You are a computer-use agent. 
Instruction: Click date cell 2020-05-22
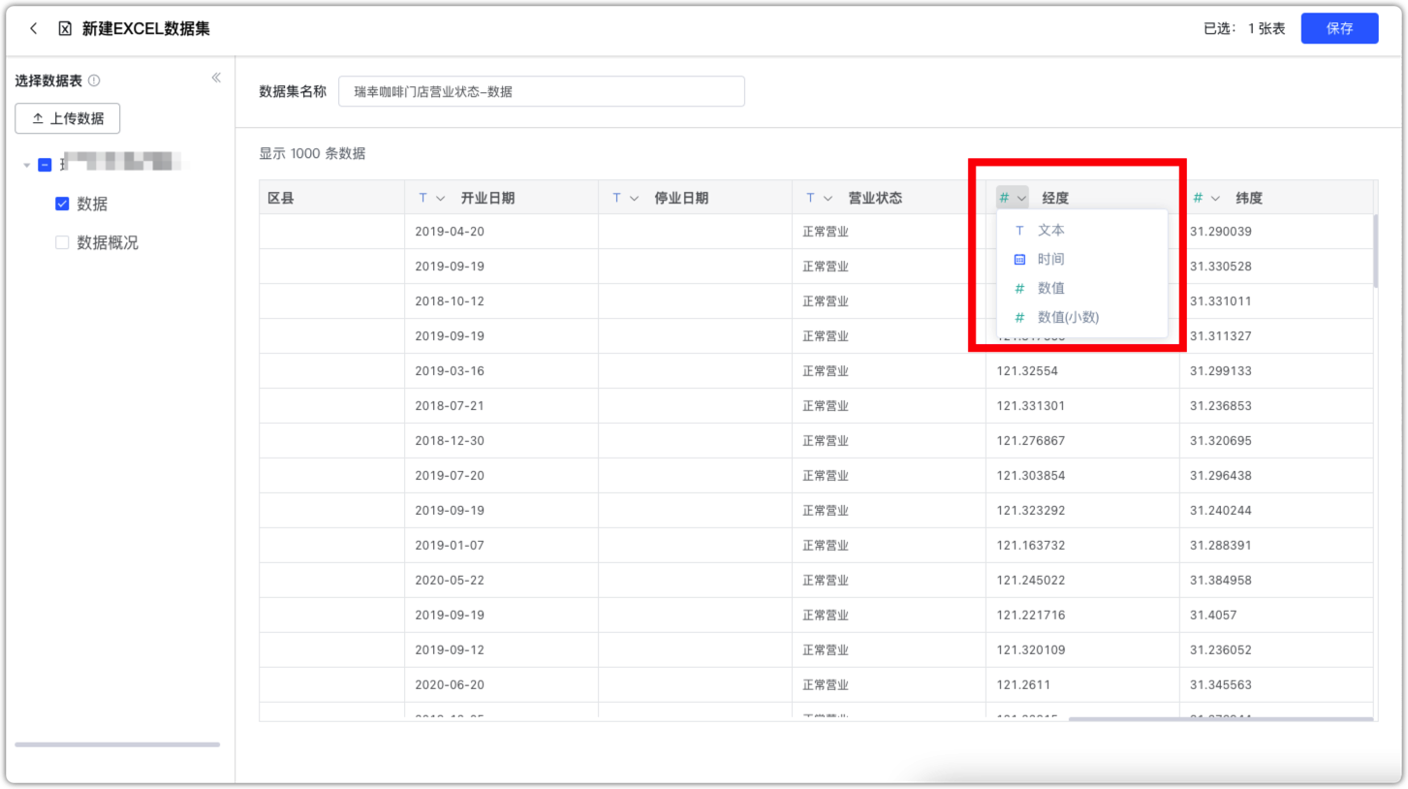point(501,581)
